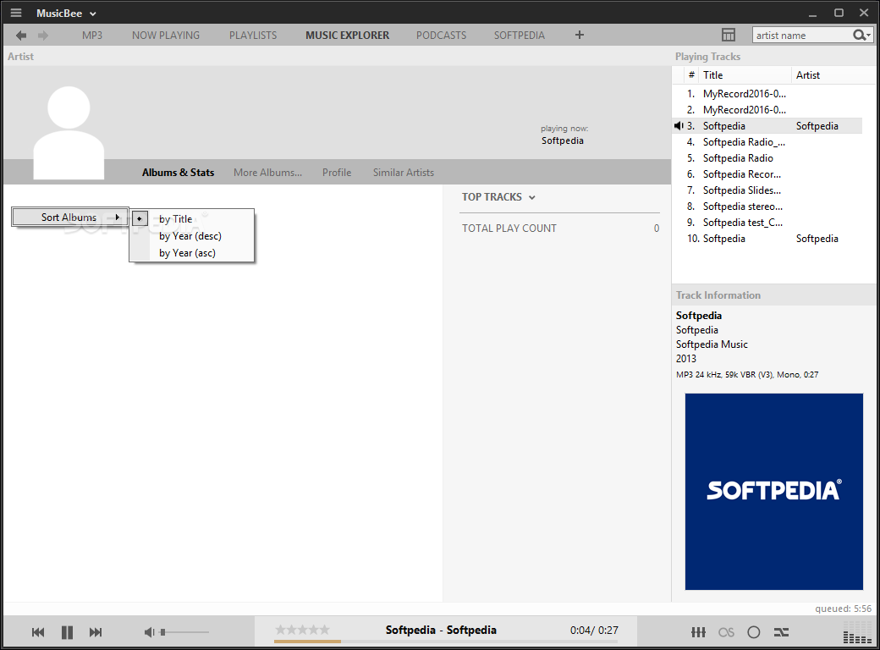Click the Sort Albums menu entry
The width and height of the screenshot is (880, 650).
69,218
